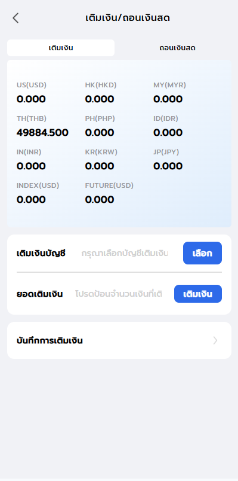Switch to the เติมเงิน tab
The height and width of the screenshot is (481, 238).
[x=61, y=48]
